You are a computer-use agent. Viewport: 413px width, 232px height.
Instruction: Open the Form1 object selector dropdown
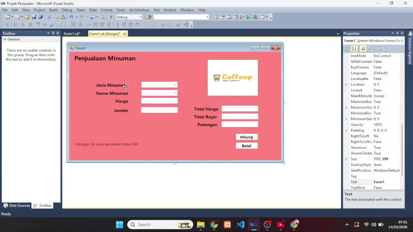(402, 41)
